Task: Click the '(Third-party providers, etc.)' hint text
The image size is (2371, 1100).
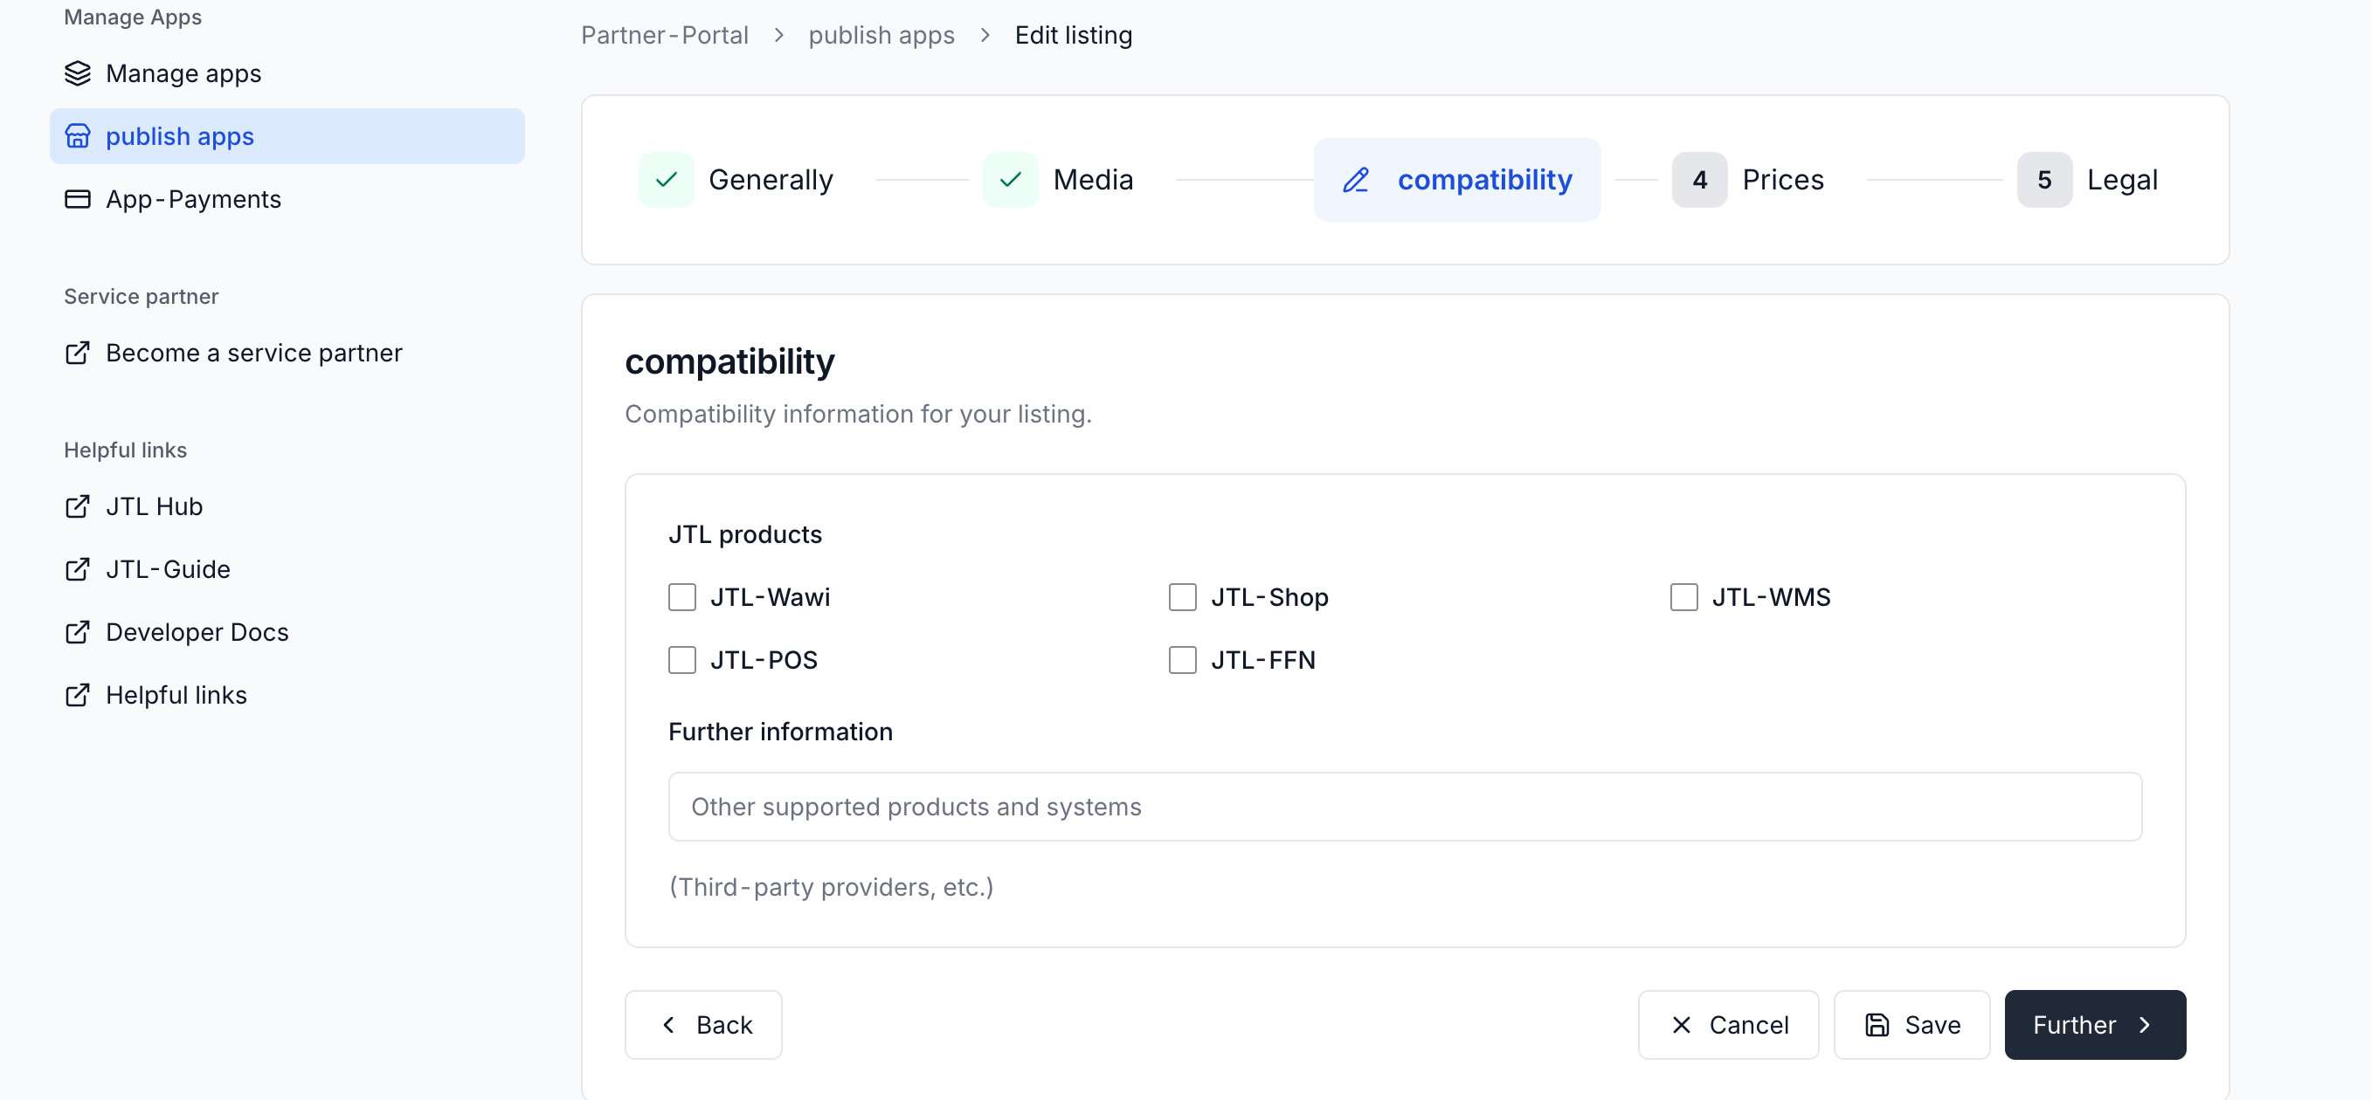Action: tap(831, 887)
